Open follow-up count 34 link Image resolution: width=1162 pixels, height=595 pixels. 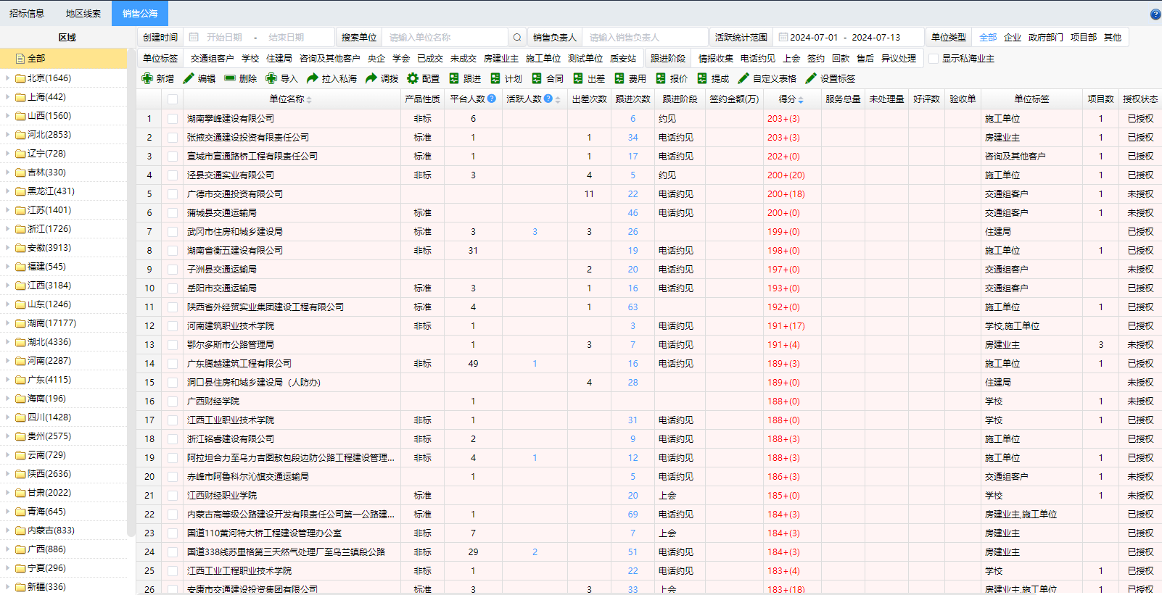pyautogui.click(x=633, y=137)
